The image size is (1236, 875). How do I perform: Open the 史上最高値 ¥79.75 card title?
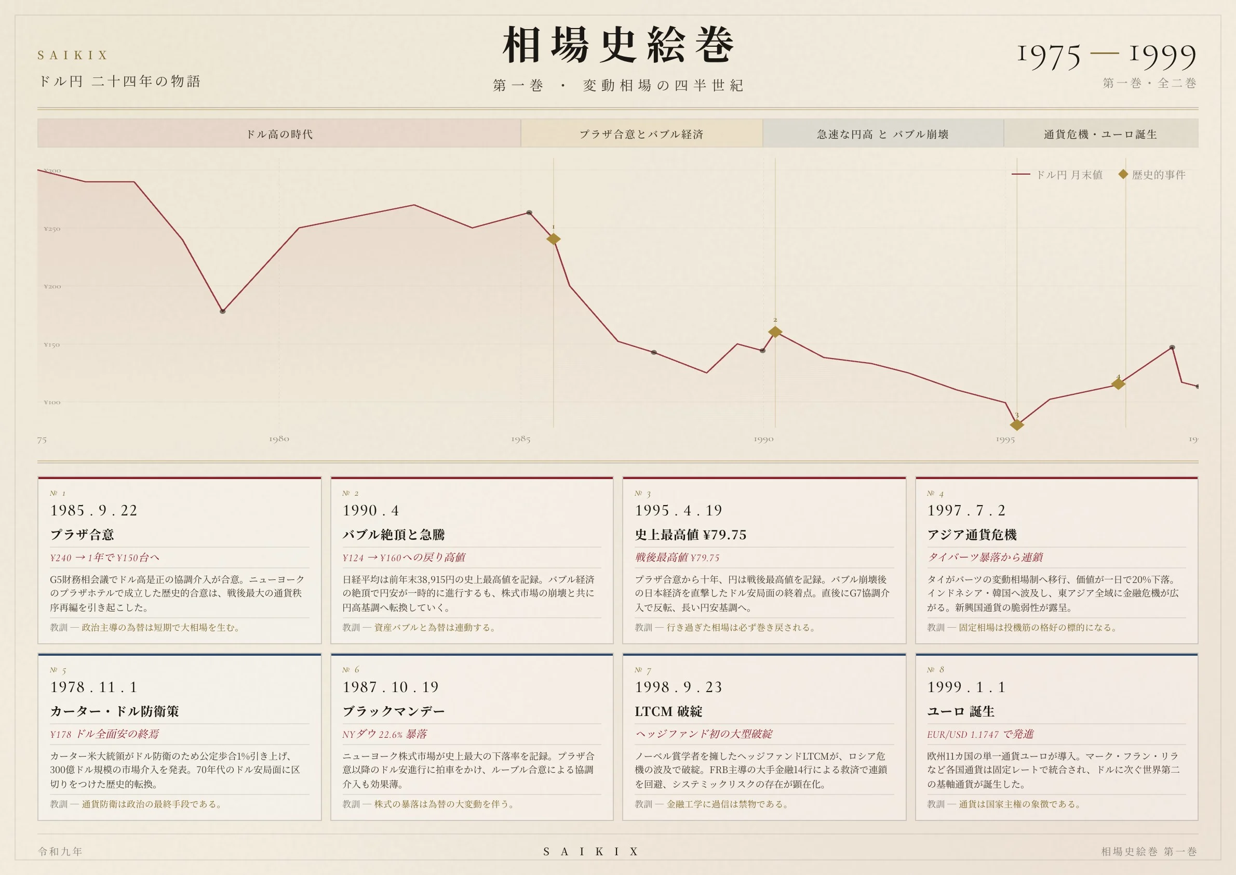tap(690, 535)
